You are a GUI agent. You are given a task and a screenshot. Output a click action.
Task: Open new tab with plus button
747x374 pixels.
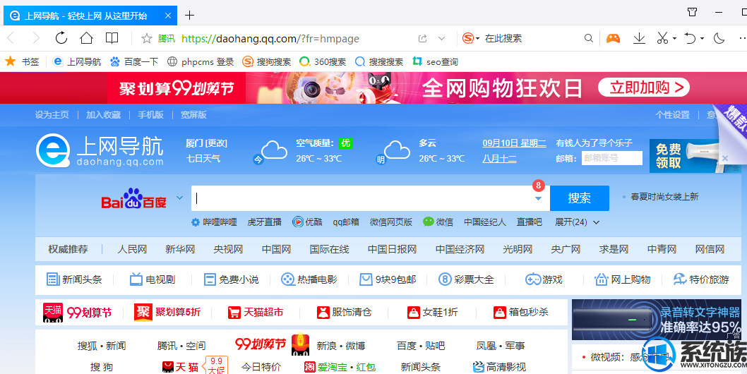tap(190, 16)
